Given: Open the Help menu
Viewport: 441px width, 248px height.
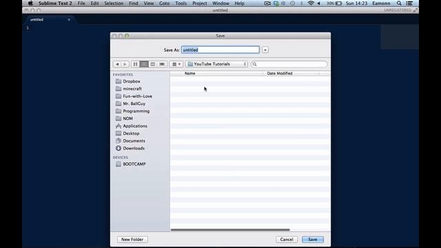Looking at the screenshot, I should [x=239, y=3].
